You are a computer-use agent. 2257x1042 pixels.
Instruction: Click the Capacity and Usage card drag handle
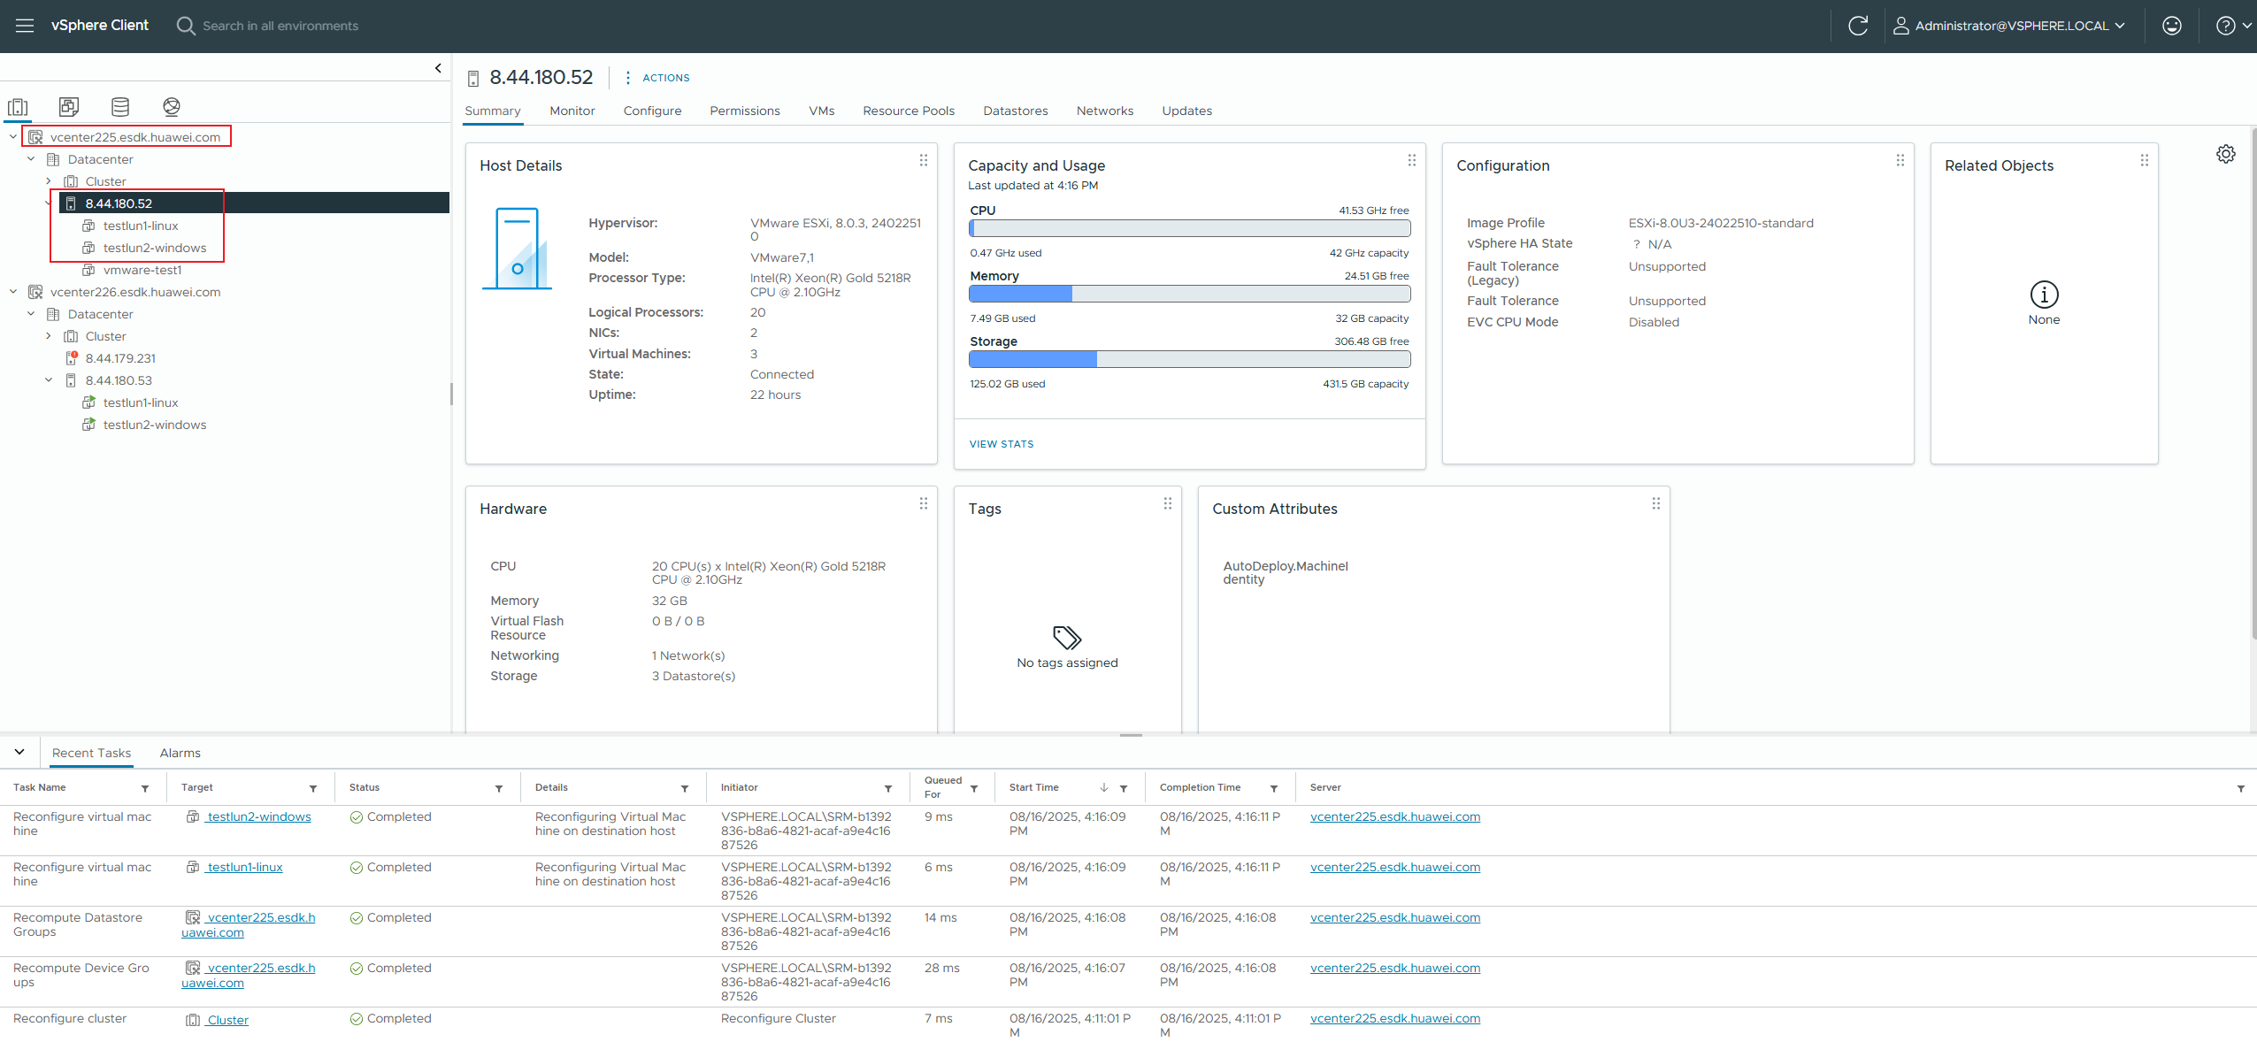(1412, 160)
